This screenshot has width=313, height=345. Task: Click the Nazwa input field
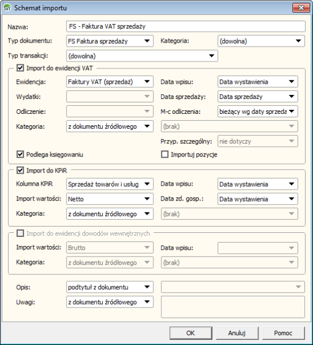186,26
